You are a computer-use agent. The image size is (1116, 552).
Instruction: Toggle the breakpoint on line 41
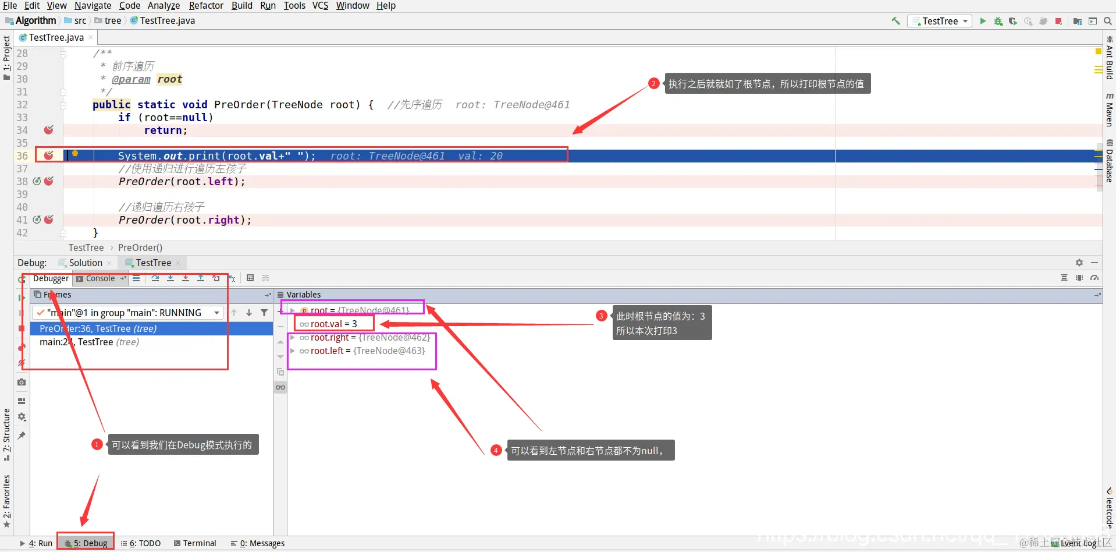pos(49,220)
